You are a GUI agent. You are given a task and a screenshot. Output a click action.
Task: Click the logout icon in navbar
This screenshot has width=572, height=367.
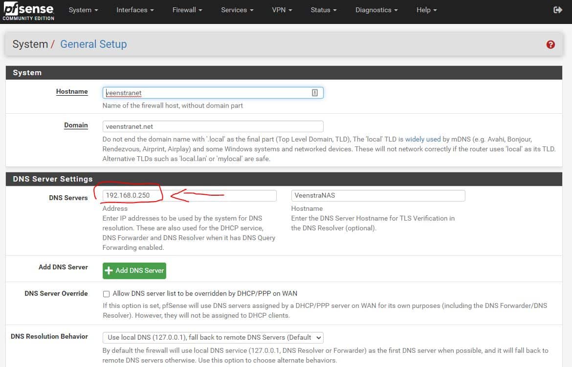pyautogui.click(x=557, y=10)
